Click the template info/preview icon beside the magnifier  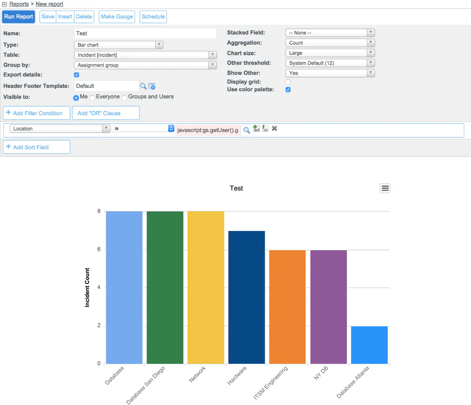[152, 86]
